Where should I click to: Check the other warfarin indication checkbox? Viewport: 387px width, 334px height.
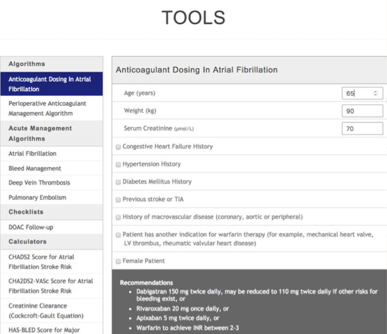point(118,235)
